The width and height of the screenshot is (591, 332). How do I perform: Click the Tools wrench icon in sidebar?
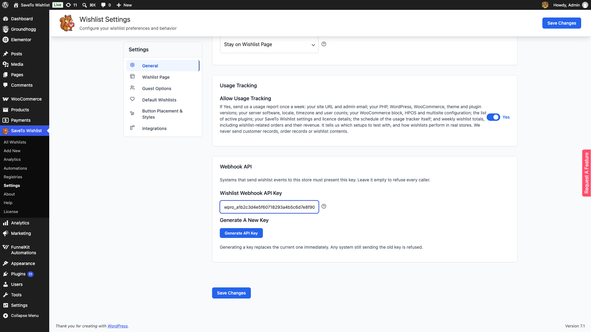pyautogui.click(x=6, y=295)
